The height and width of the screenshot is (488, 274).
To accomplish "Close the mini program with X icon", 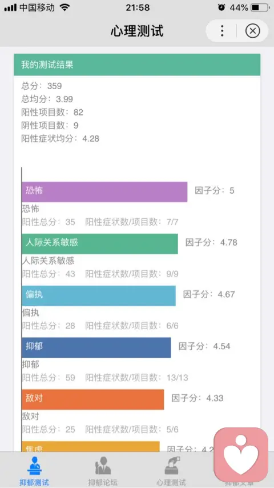I will coord(252,31).
